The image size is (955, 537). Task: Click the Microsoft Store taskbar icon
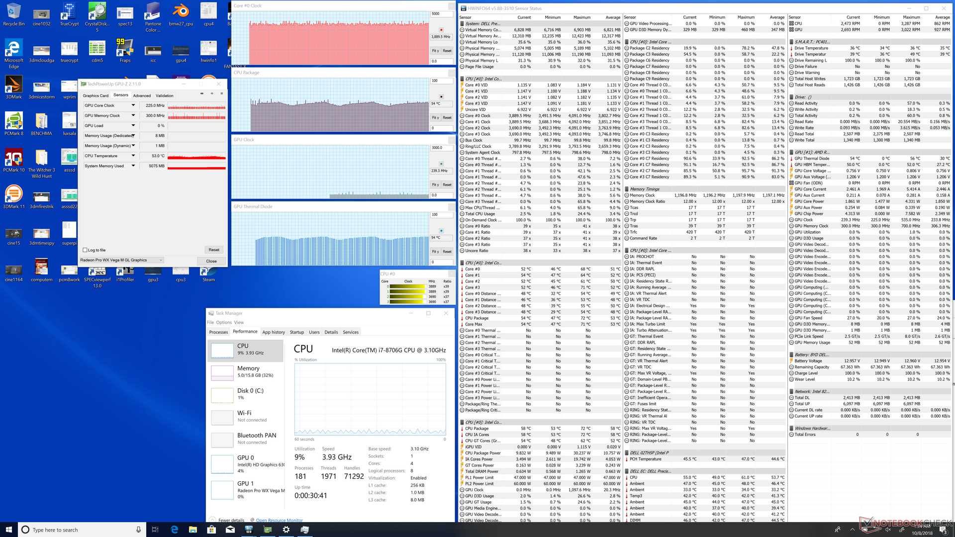(x=211, y=530)
